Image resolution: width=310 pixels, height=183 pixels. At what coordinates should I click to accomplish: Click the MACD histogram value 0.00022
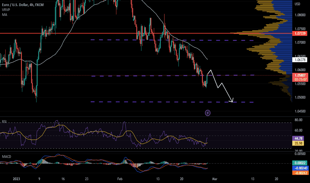click(300, 163)
